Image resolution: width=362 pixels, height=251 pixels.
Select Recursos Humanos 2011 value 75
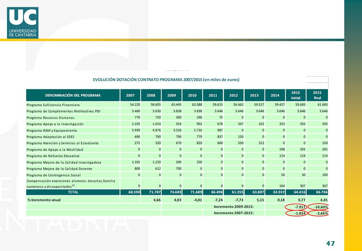(x=221, y=117)
